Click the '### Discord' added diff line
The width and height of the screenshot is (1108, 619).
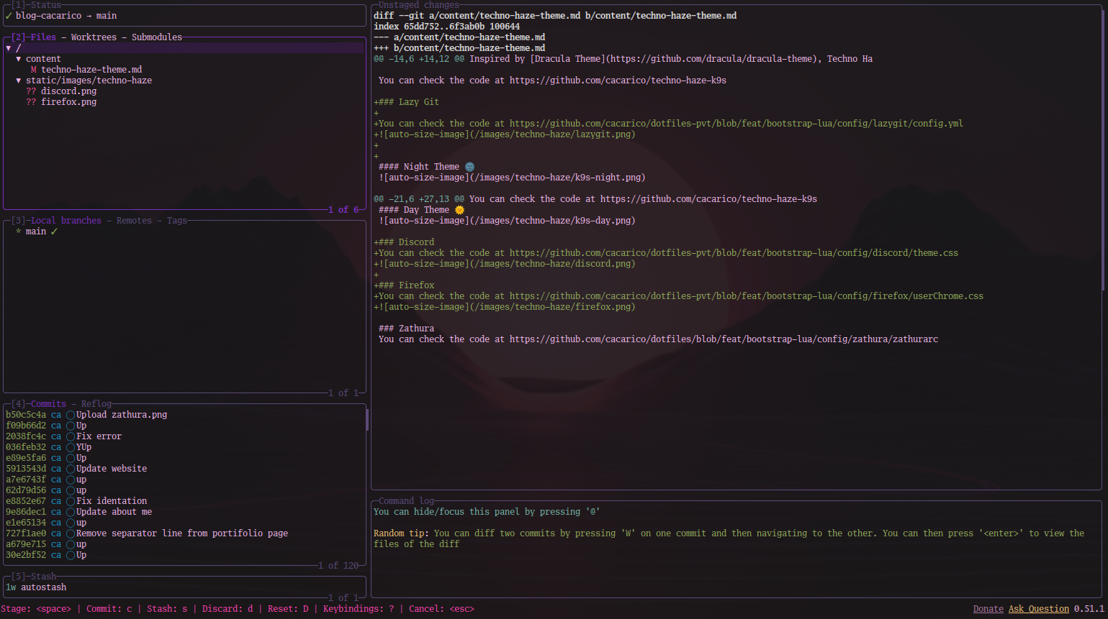click(404, 242)
